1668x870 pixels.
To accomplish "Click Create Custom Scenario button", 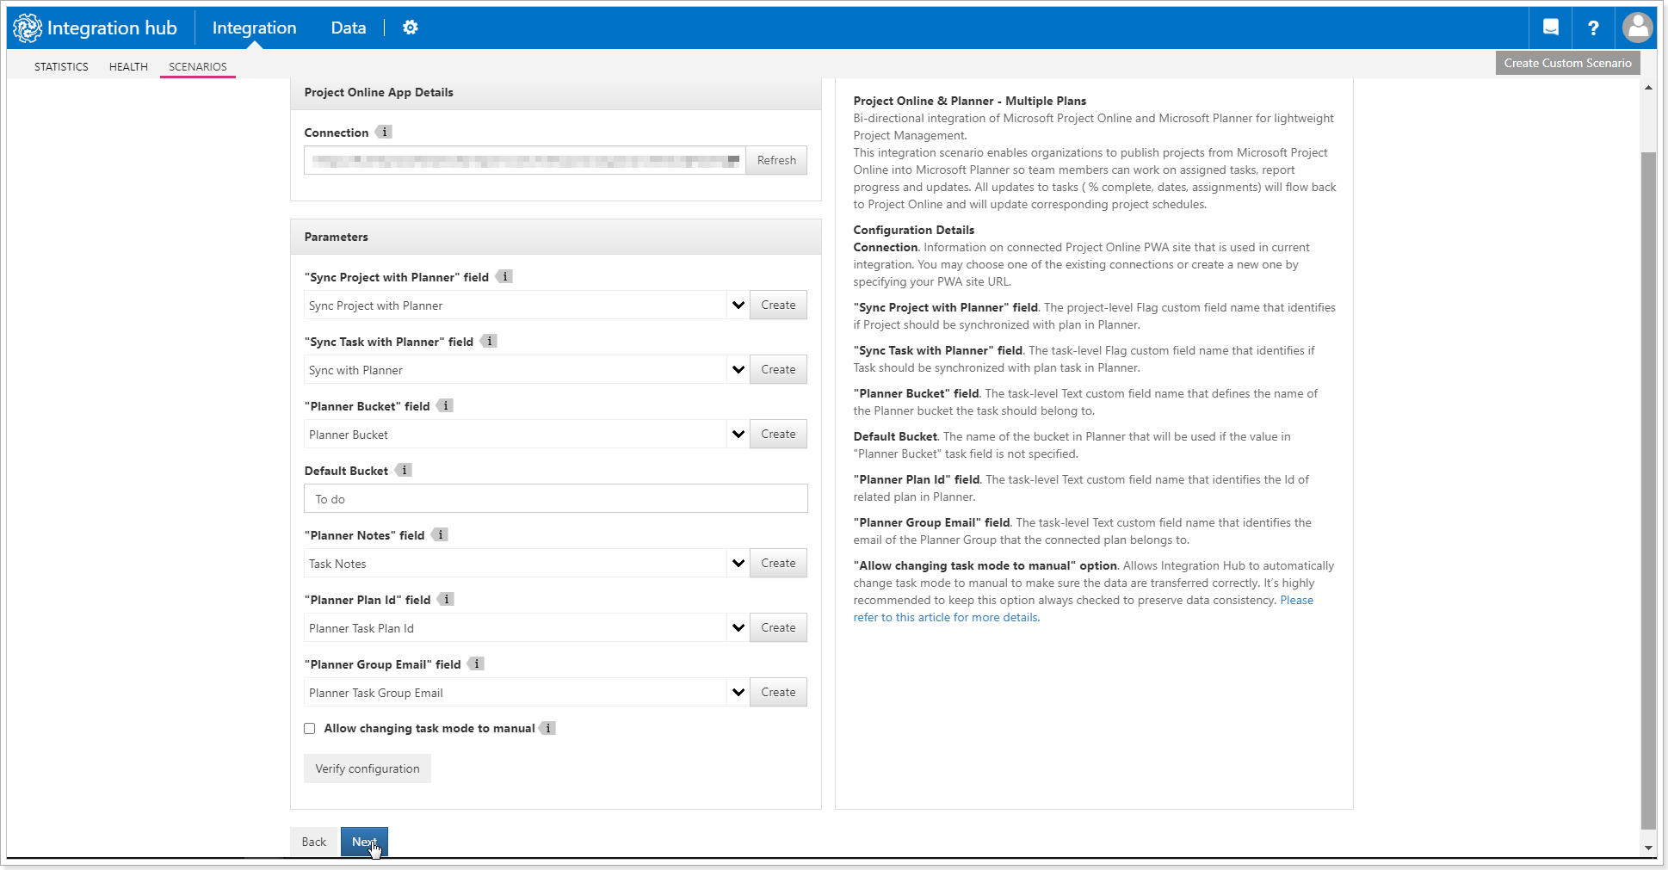I will pos(1567,63).
